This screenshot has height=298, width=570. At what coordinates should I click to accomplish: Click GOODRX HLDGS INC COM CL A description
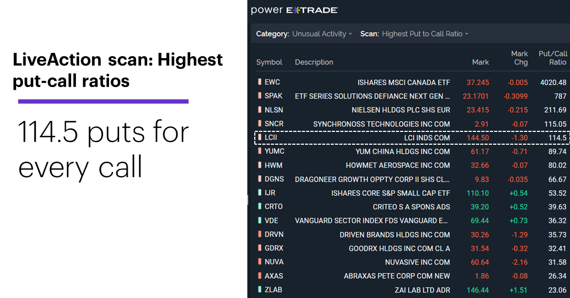399,248
